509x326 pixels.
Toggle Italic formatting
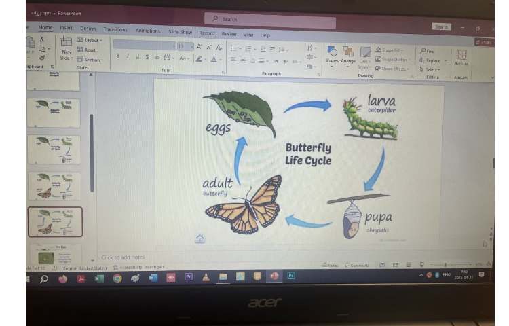[128, 57]
